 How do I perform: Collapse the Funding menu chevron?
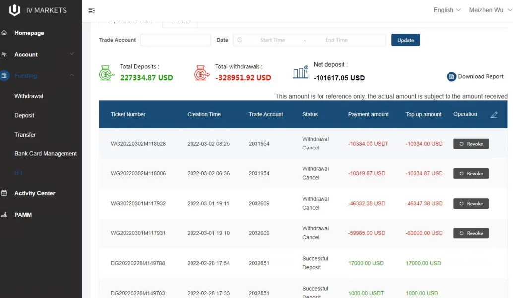[x=72, y=76]
